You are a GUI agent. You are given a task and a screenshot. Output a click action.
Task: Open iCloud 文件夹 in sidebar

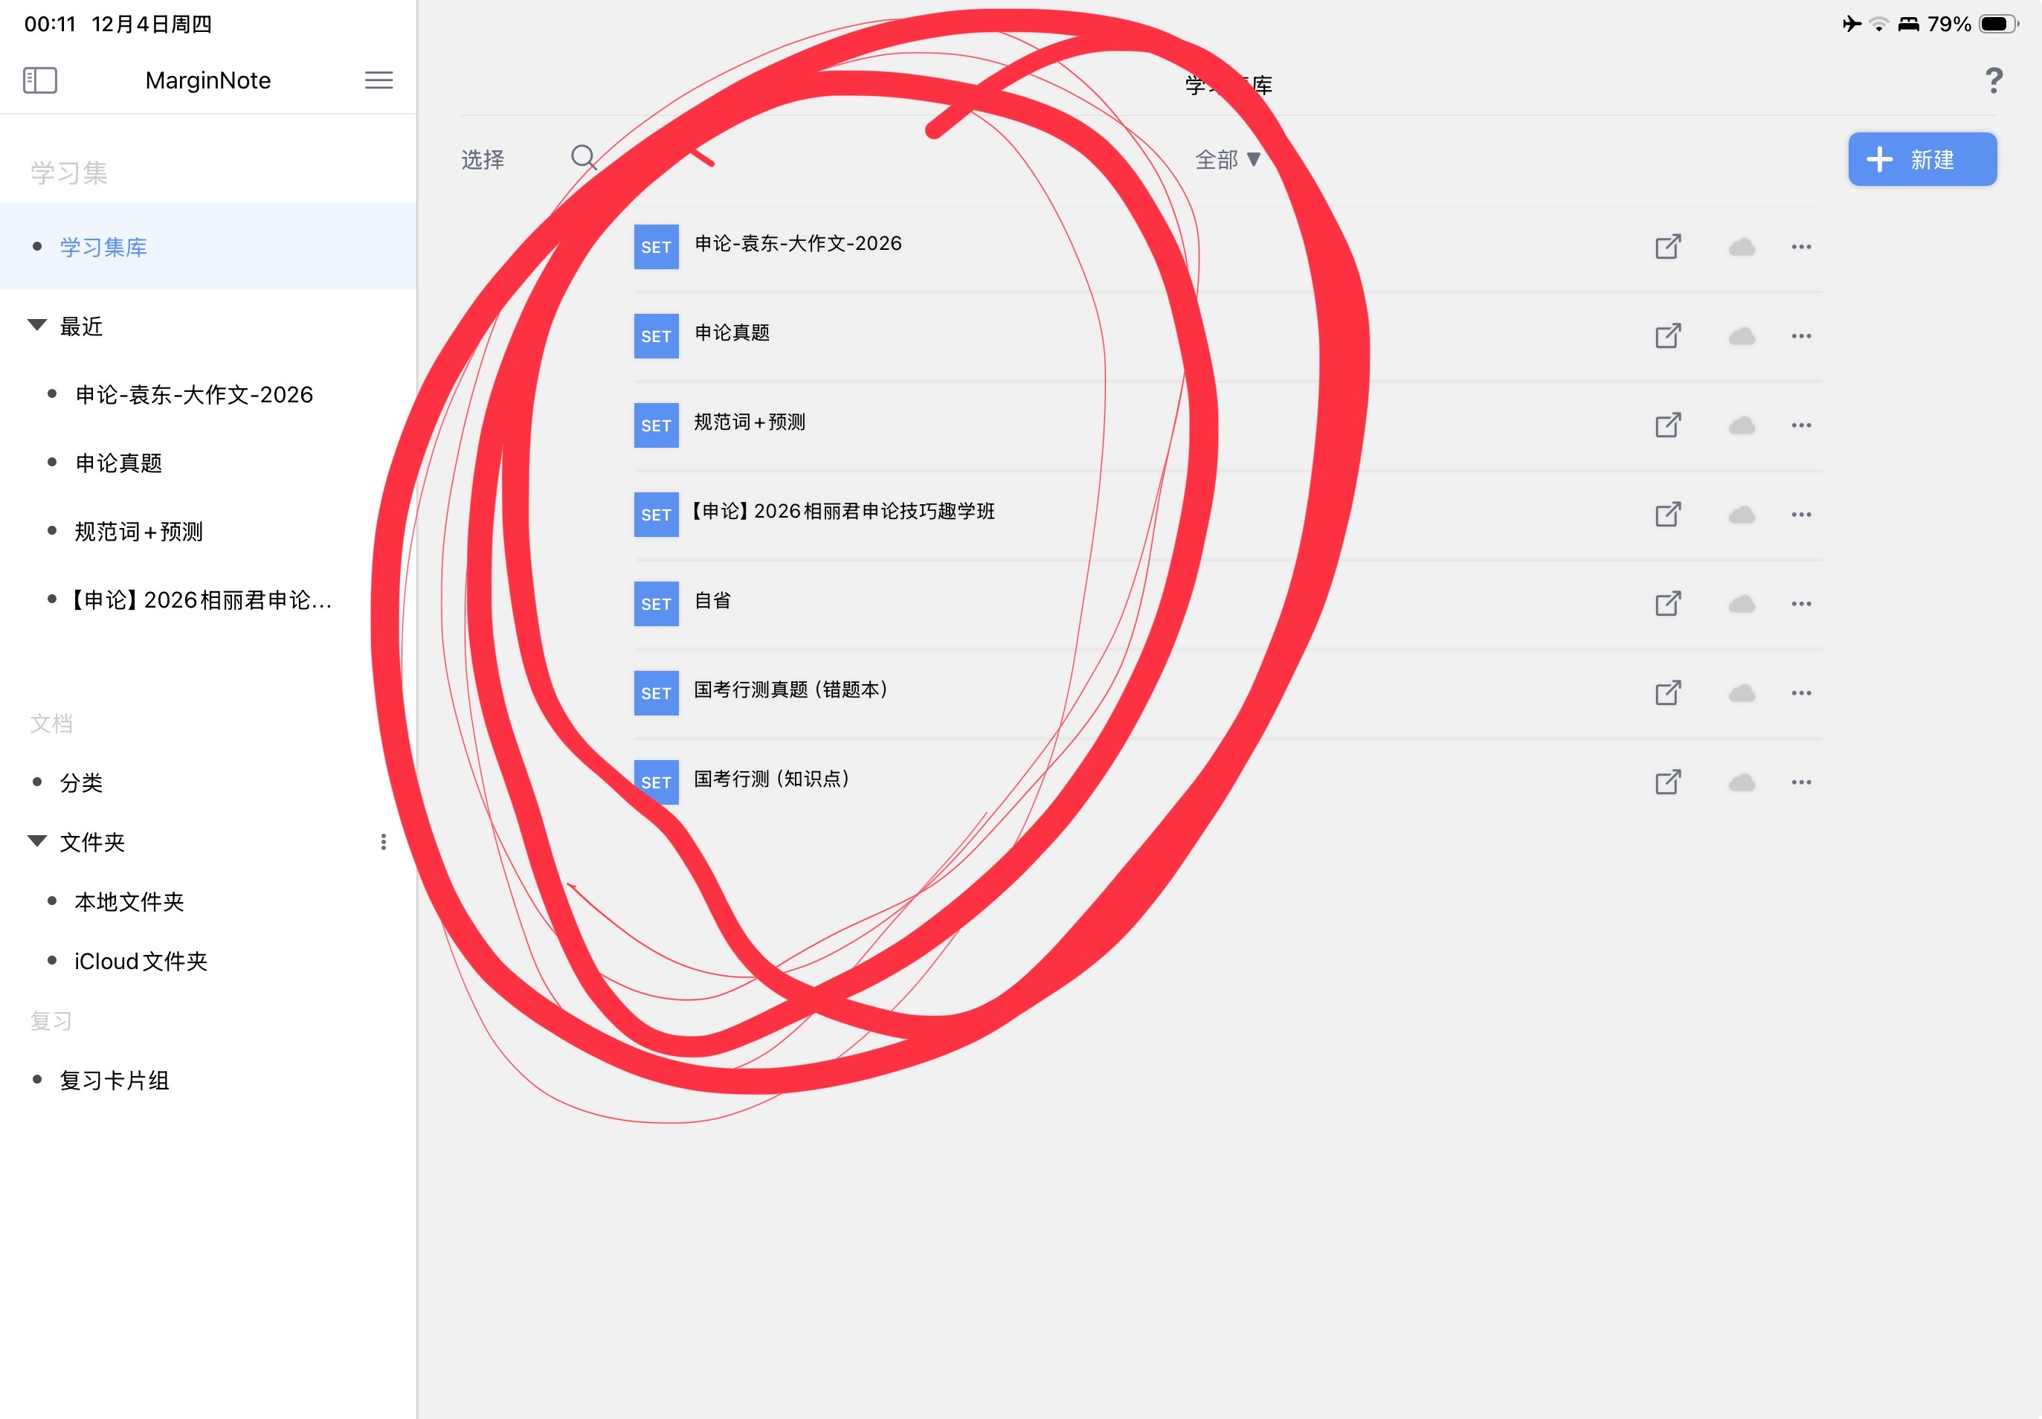coord(141,961)
